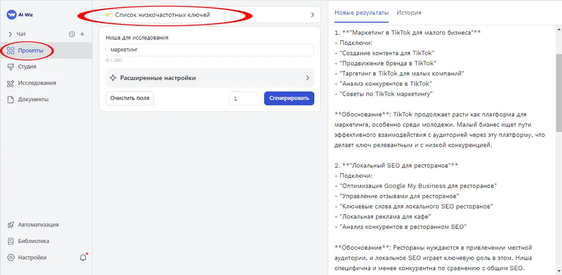The width and height of the screenshot is (562, 275).
Task: Click the notification bell icon
Action: 83,257
